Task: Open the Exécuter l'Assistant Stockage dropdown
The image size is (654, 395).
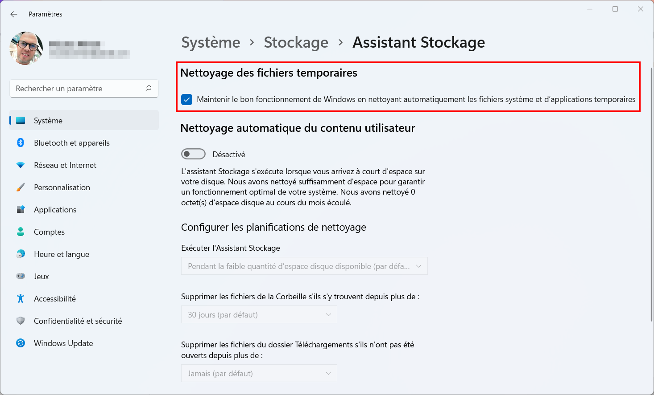Action: tap(304, 266)
